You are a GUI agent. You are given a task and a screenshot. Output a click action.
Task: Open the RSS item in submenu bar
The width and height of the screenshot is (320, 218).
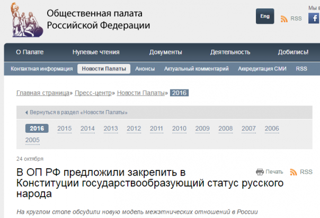pyautogui.click(x=301, y=69)
